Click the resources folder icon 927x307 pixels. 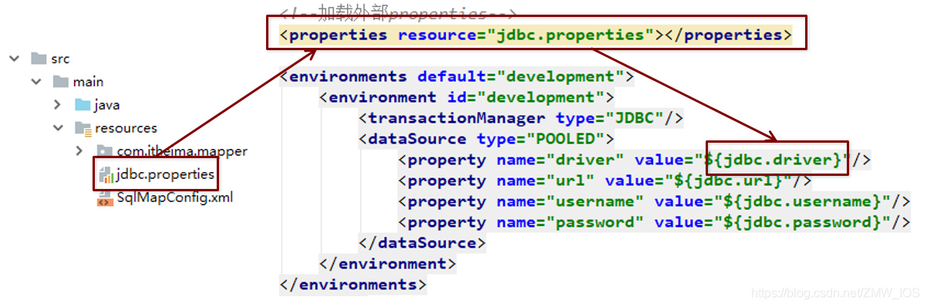point(83,128)
